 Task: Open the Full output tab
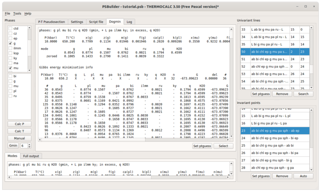[31, 156]
